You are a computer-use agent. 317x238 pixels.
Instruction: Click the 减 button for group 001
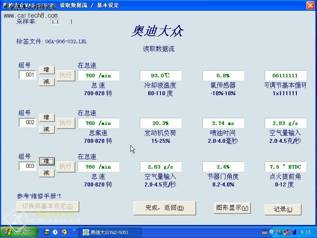(47, 82)
